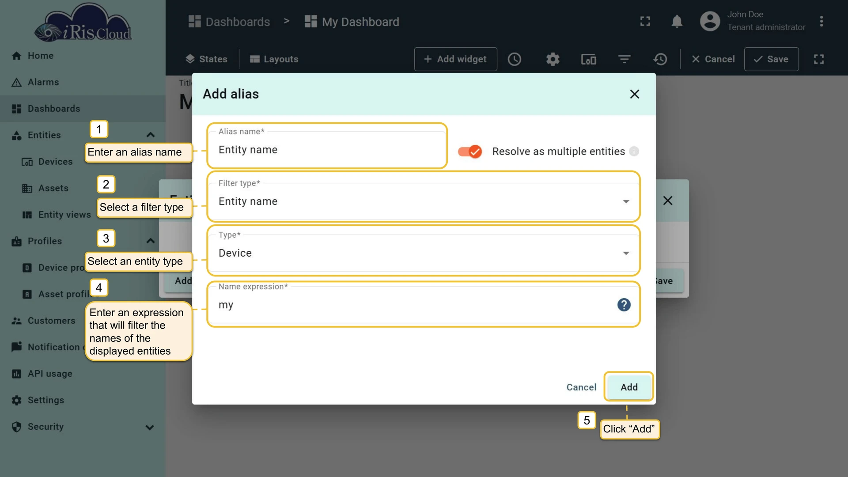The image size is (848, 477).
Task: Toggle fullscreen icon beside notification bell
Action: (645, 21)
